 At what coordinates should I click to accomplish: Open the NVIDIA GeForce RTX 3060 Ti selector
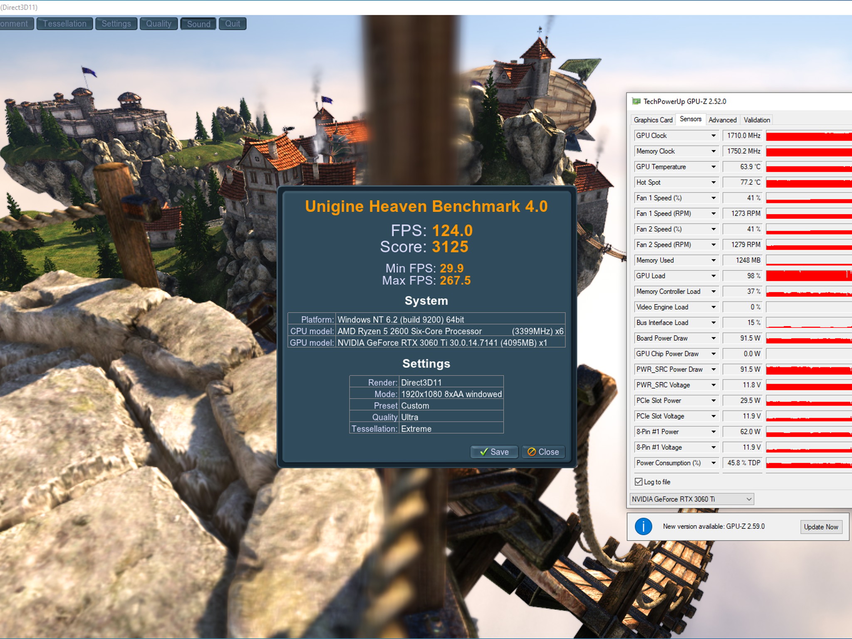pos(691,499)
